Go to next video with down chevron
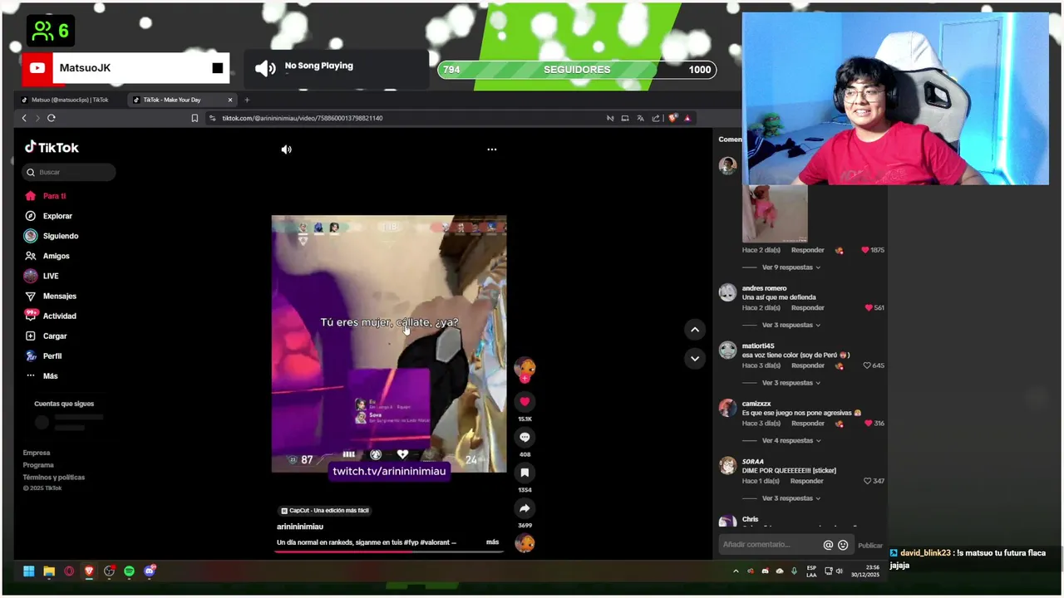This screenshot has height=598, width=1064. tap(695, 359)
